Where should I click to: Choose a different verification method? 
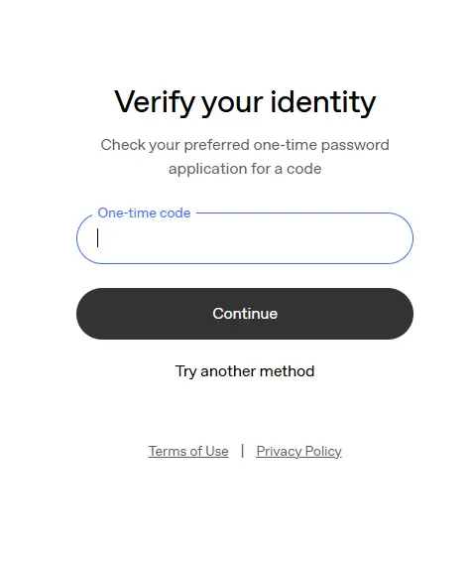245,371
